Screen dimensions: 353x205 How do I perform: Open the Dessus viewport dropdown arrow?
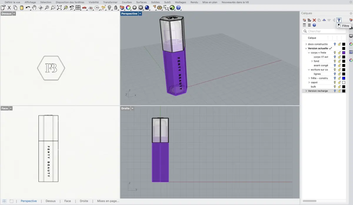[x=14, y=14]
